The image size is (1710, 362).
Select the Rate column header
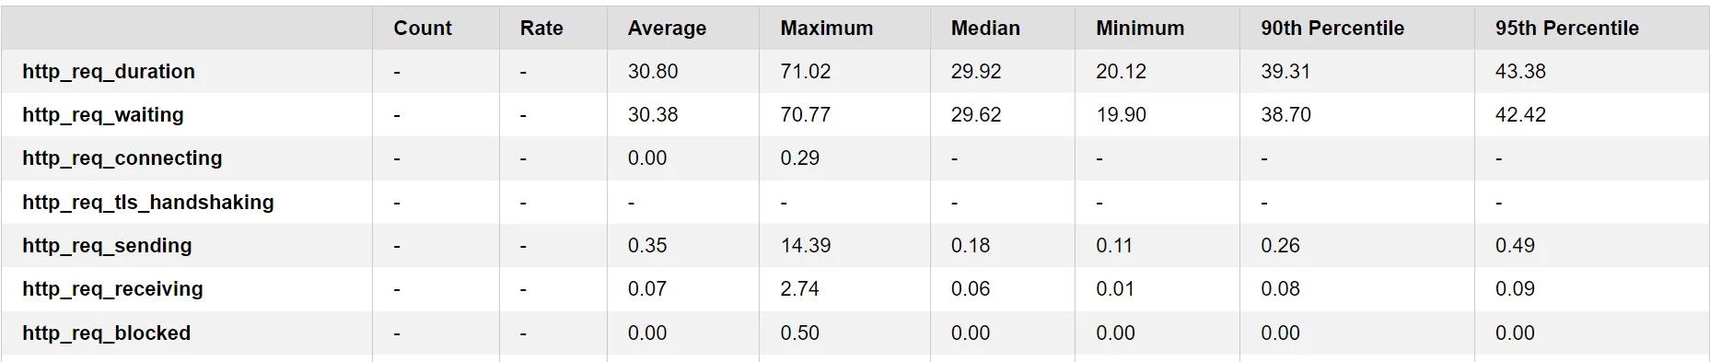tap(541, 29)
